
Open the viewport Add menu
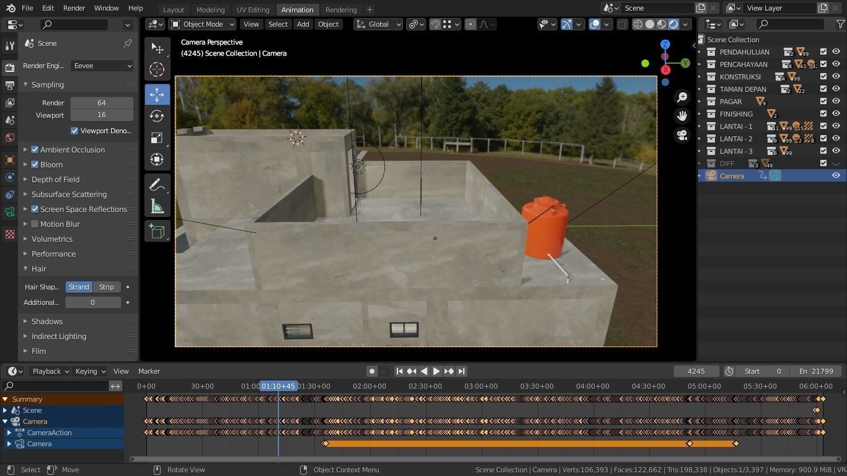(x=303, y=24)
